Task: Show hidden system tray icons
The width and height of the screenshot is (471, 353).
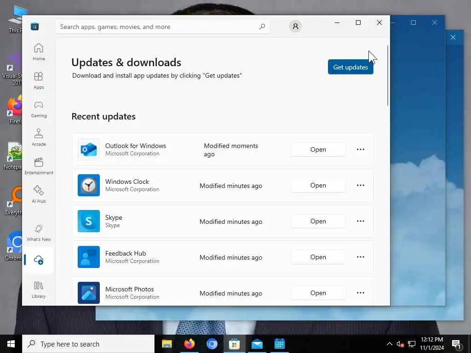Action: tap(389, 344)
